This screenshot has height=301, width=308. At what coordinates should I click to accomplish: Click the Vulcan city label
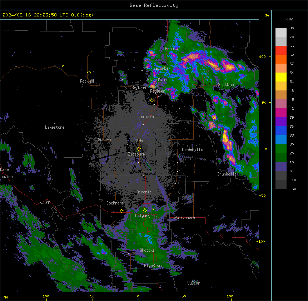[x=194, y=283]
